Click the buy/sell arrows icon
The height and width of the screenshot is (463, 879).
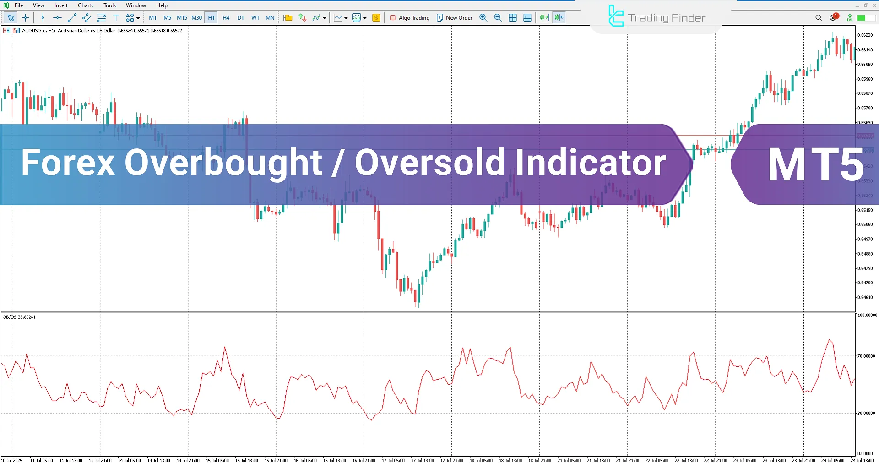click(x=302, y=18)
